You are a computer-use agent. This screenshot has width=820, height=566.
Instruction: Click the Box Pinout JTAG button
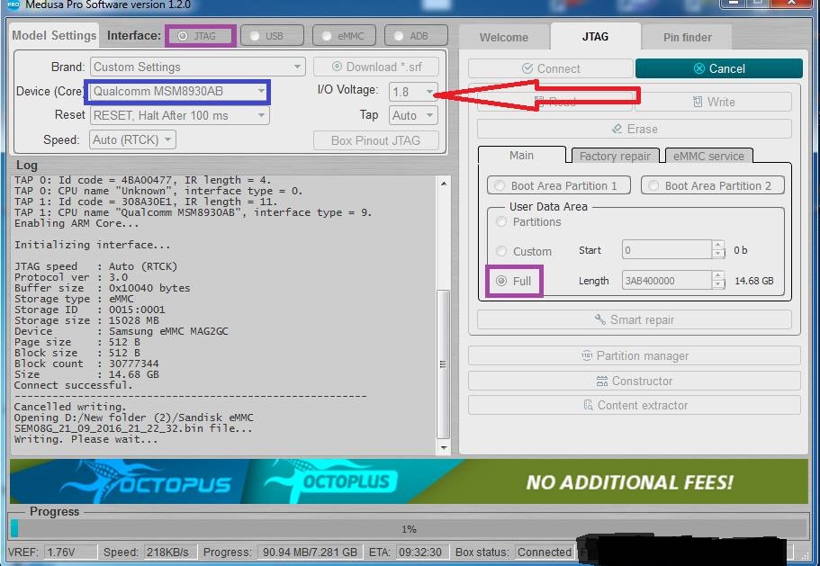click(376, 140)
